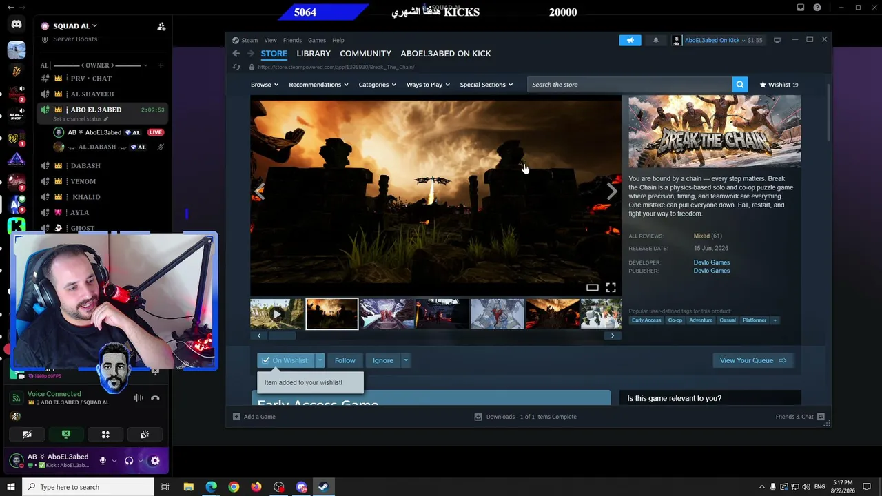Open wishlist options dropdown arrow
Image resolution: width=882 pixels, height=496 pixels.
320,360
